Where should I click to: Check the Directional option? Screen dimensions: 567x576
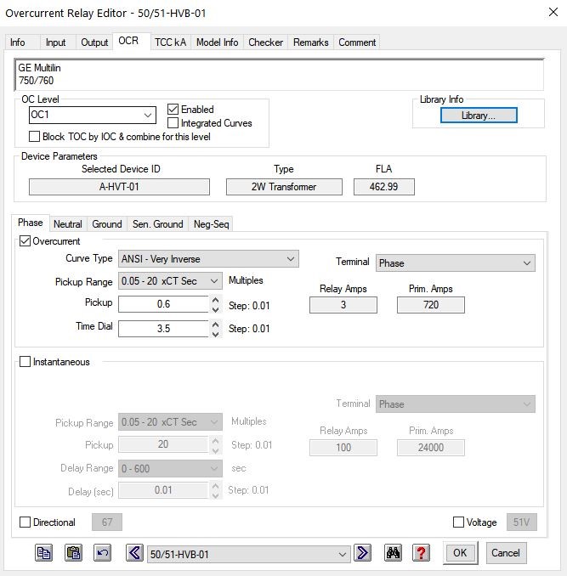(x=25, y=522)
